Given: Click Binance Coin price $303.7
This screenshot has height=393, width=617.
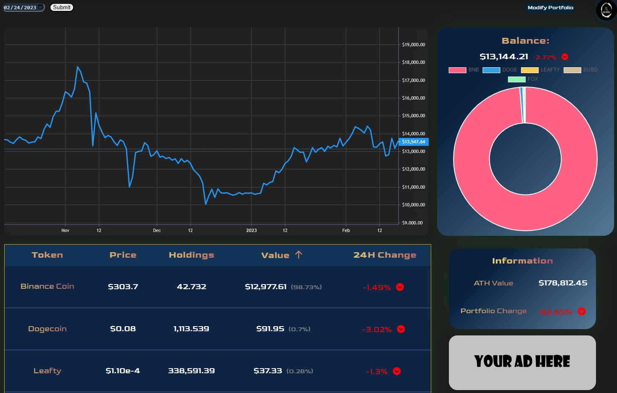Looking at the screenshot, I should click(123, 287).
